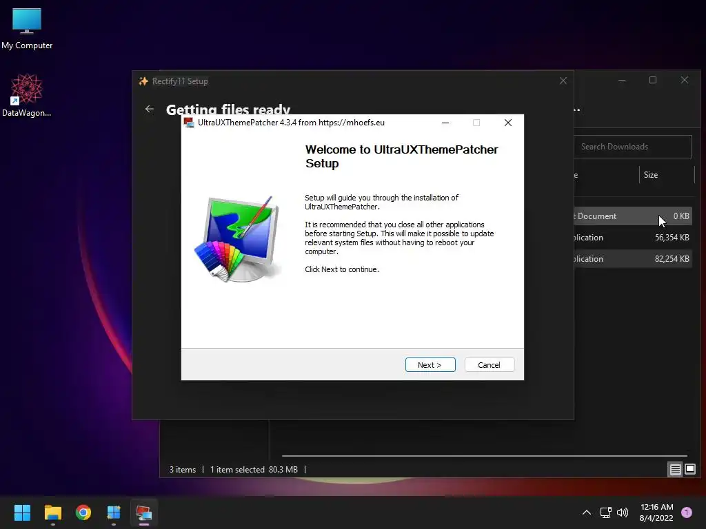Open the Rectify11 installer taskbar icon

point(114,512)
